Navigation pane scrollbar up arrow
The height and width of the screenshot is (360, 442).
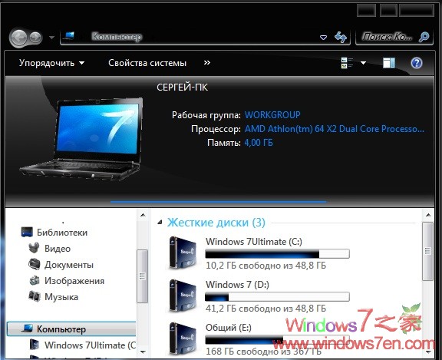pos(143,215)
